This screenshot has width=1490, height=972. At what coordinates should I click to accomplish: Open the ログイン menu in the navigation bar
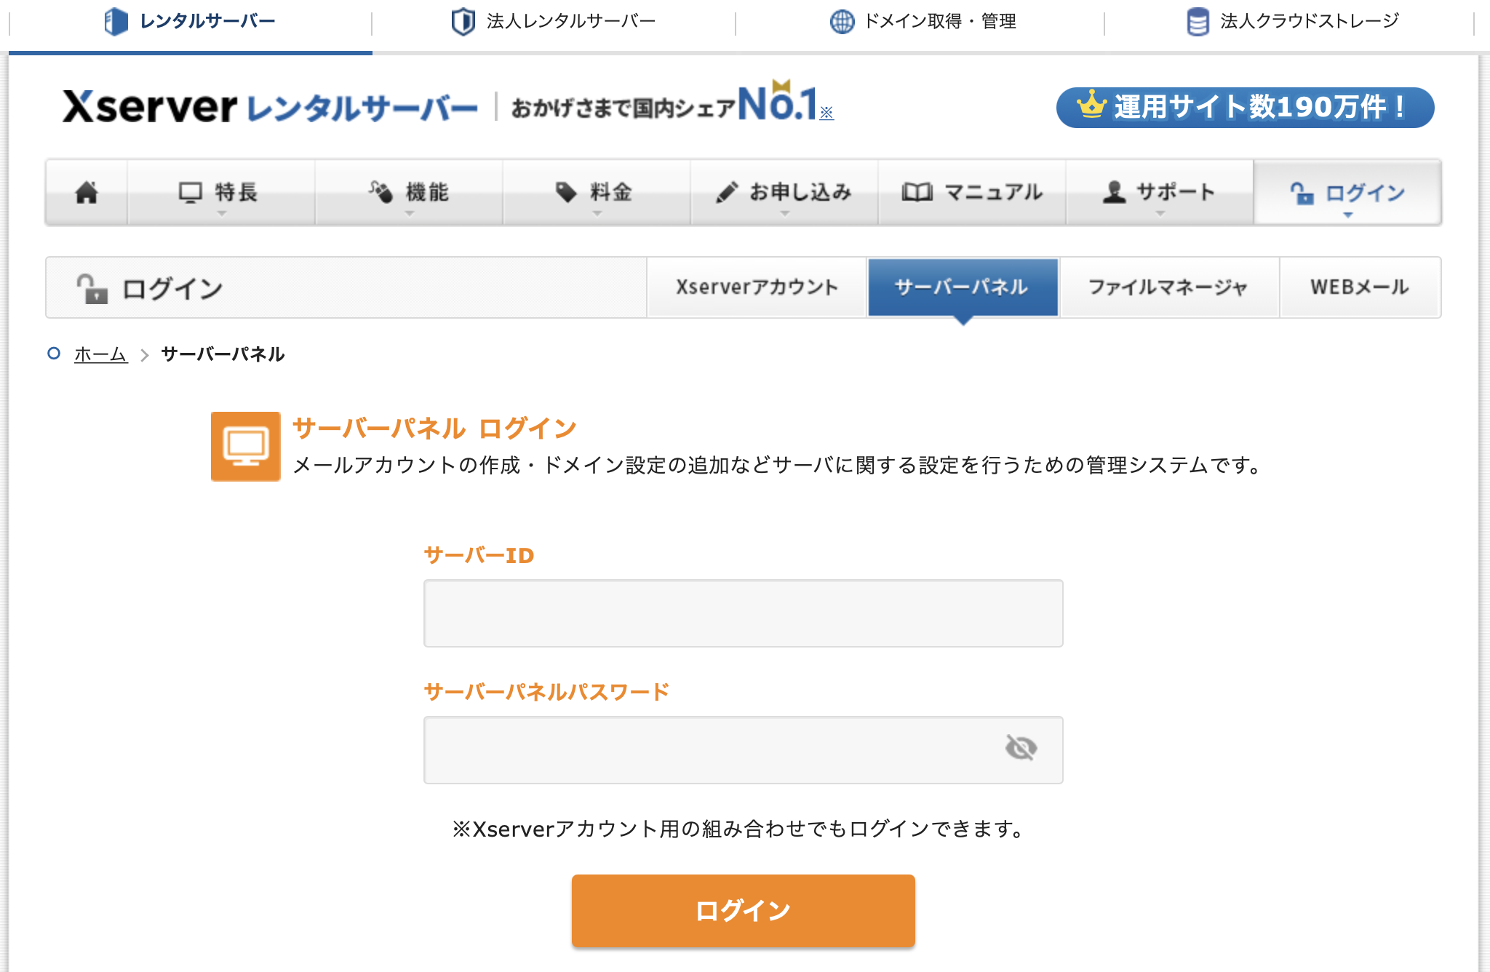click(x=1347, y=192)
